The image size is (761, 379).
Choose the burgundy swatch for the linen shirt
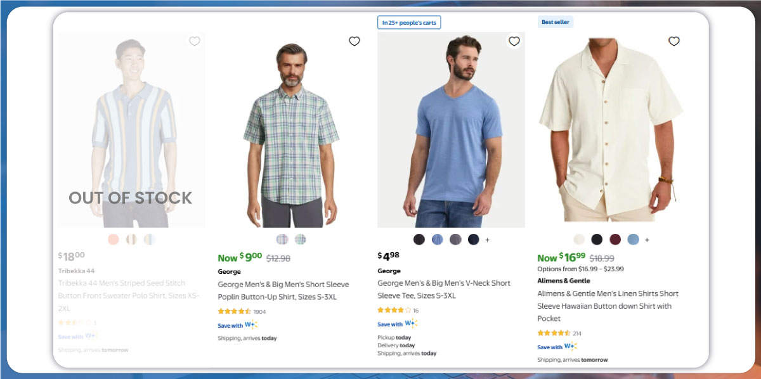click(615, 240)
